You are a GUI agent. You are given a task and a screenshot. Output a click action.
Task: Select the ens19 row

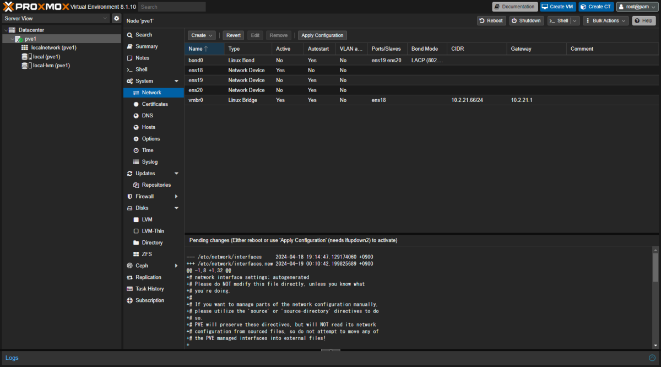421,80
